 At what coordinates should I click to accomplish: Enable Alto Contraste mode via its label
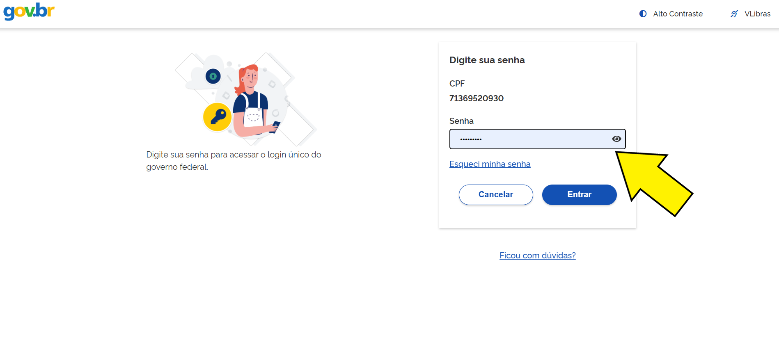pyautogui.click(x=678, y=14)
